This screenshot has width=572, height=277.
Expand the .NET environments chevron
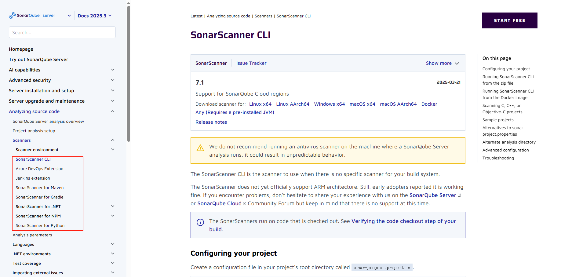tap(113, 253)
